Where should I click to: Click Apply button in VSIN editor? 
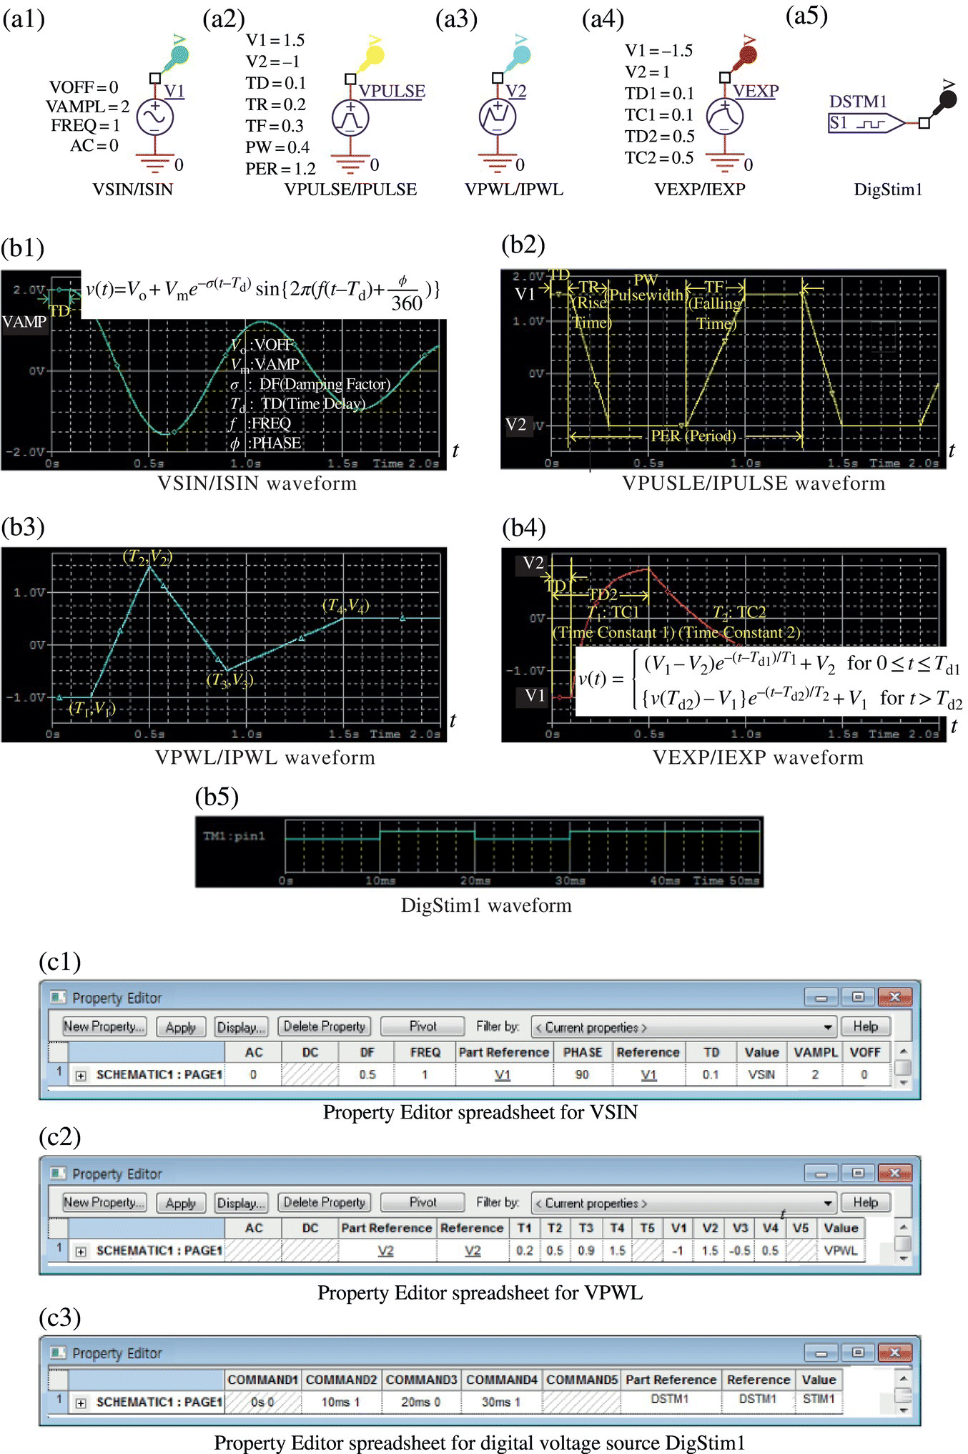(181, 1026)
